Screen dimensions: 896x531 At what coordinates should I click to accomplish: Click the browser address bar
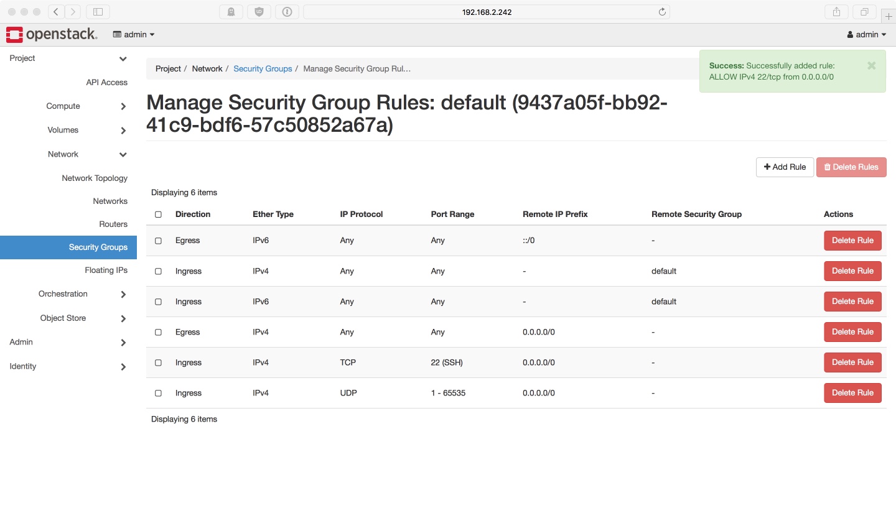(487, 12)
